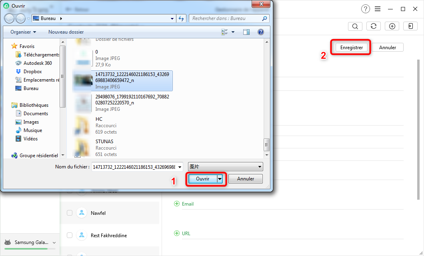Expand the Samsung Galaxy device selector

54,242
